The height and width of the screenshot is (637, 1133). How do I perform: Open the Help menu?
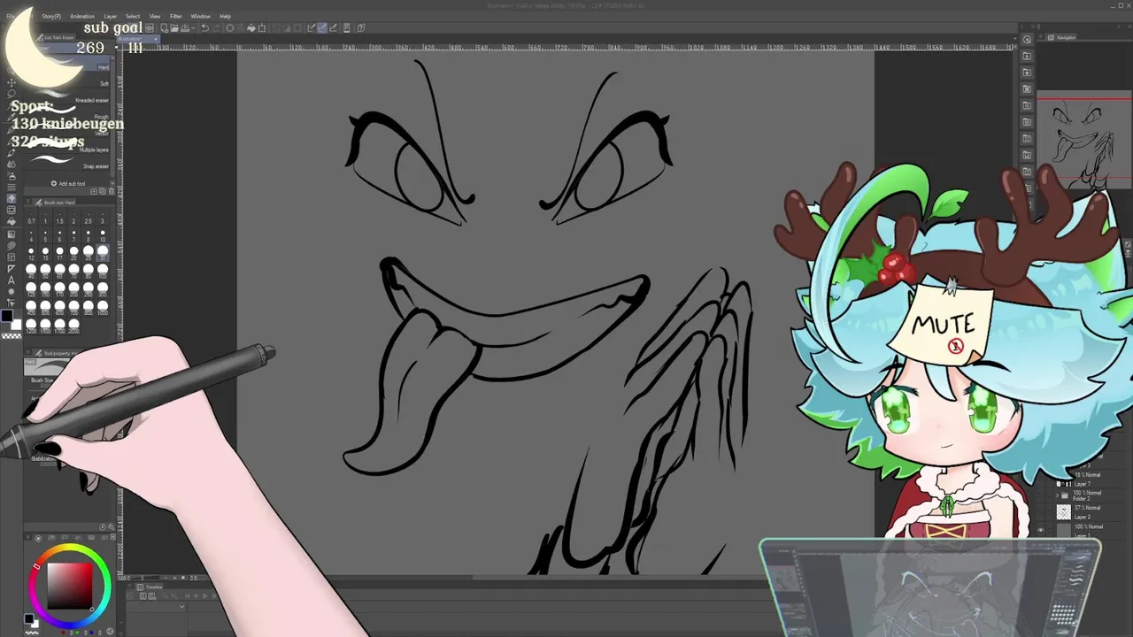click(225, 16)
